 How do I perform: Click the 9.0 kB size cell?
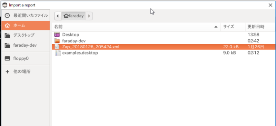tap(230, 53)
